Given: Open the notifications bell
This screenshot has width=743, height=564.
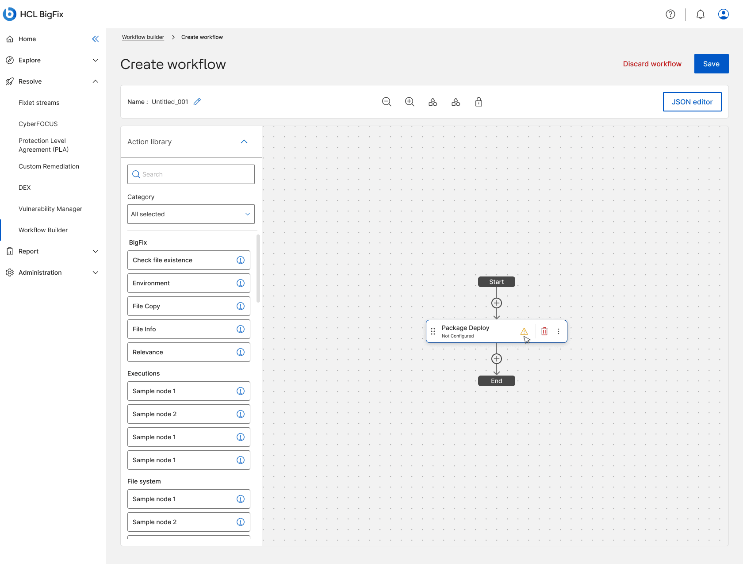Looking at the screenshot, I should (x=701, y=14).
